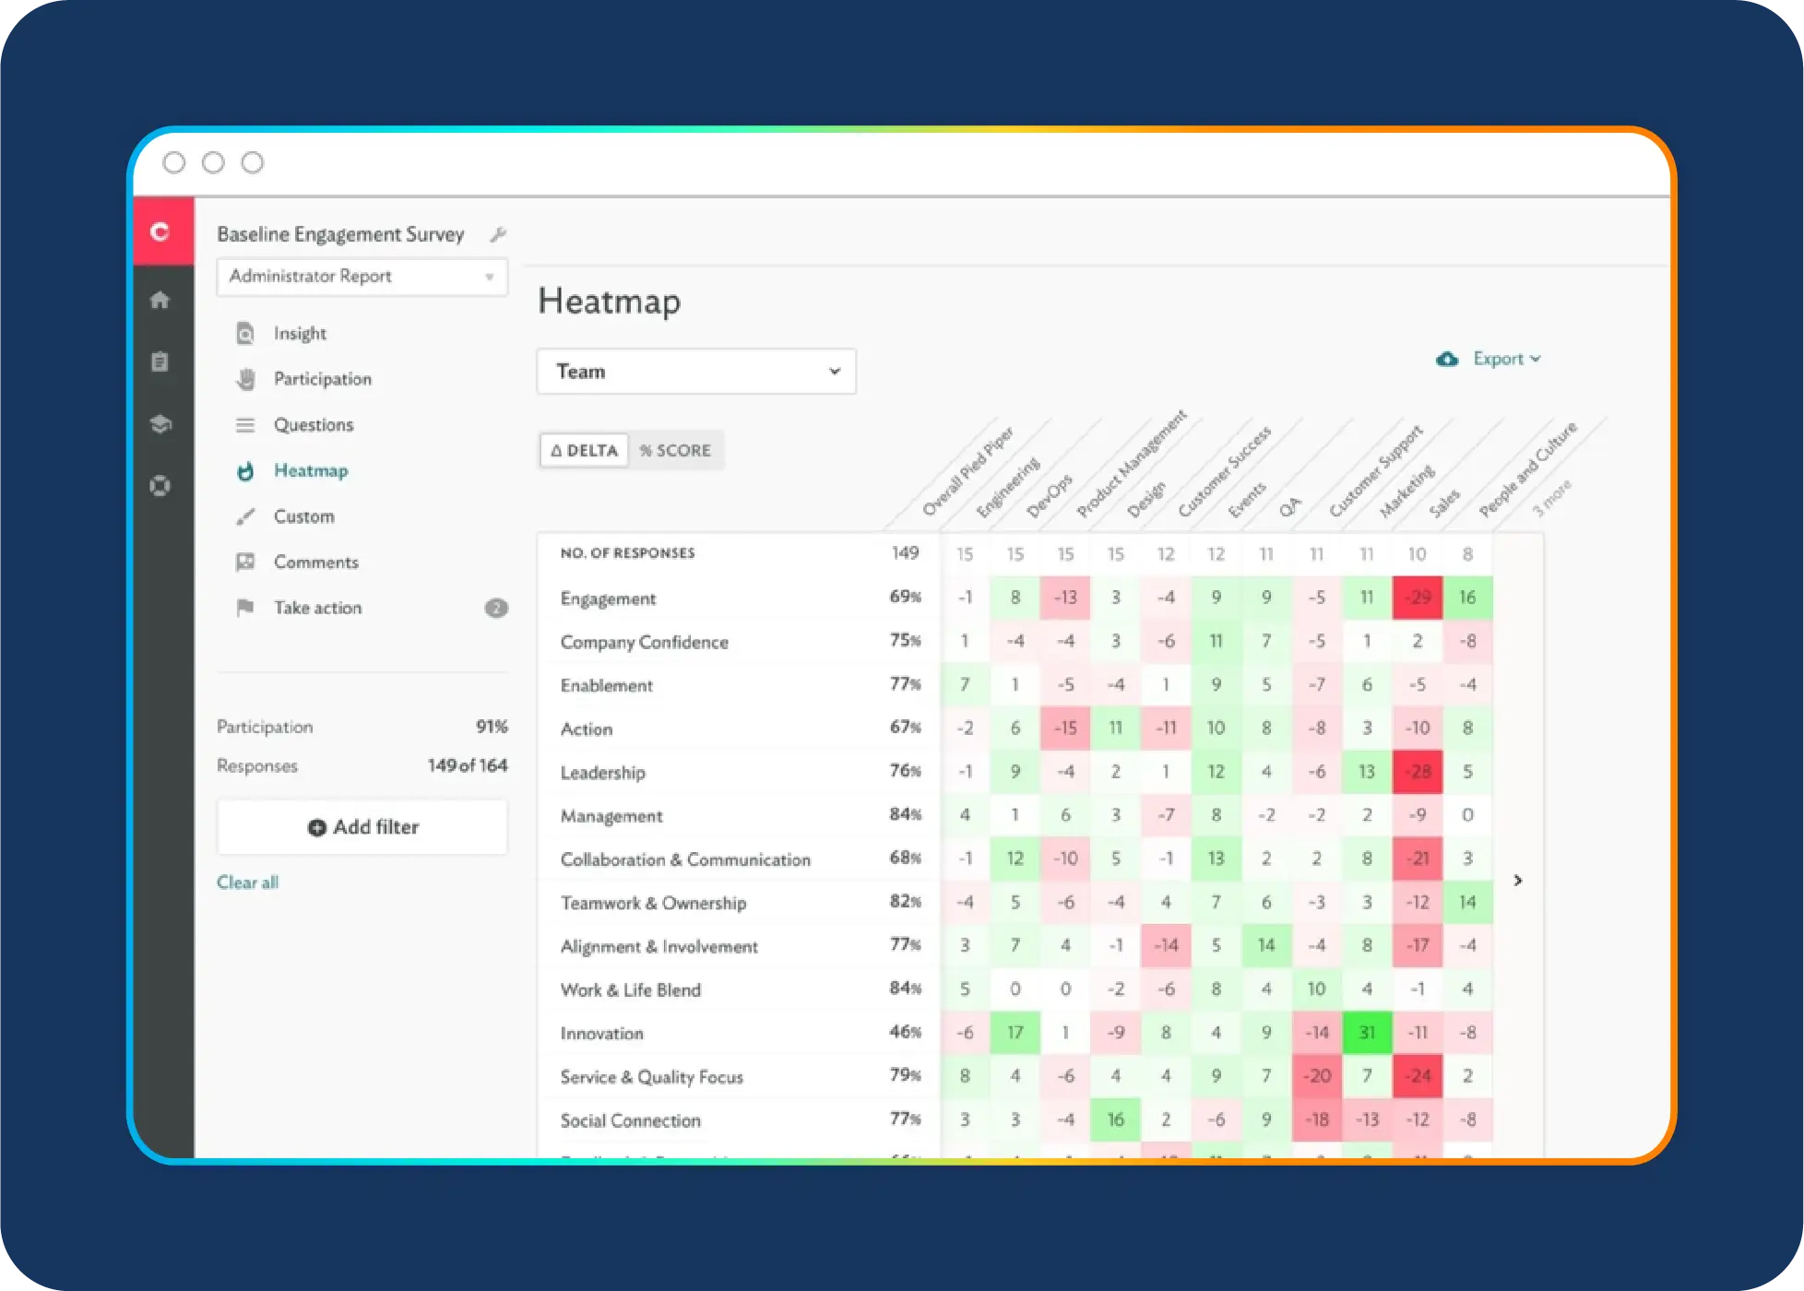Click the clipboard surveys icon in sidebar
The image size is (1804, 1291).
160,361
